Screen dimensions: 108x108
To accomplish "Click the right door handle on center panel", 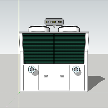I will 62,76.
